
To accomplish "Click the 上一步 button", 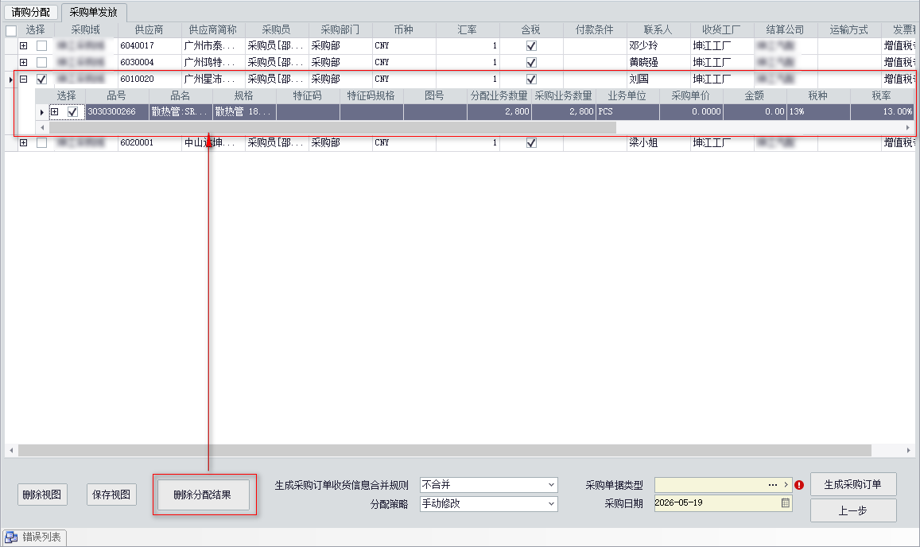I will 853,510.
